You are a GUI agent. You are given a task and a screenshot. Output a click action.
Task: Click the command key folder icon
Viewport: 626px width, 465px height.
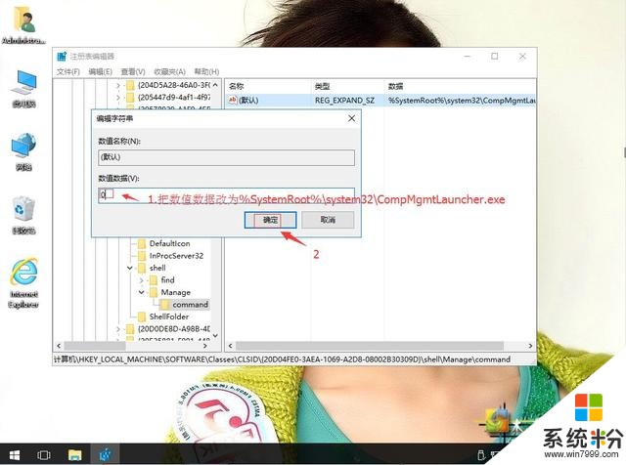pos(164,305)
